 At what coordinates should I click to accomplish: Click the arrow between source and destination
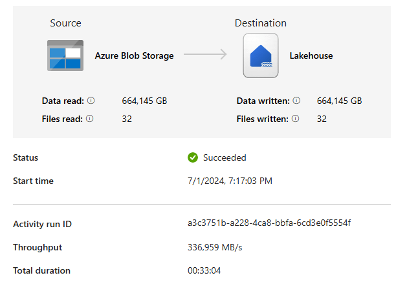[205, 55]
